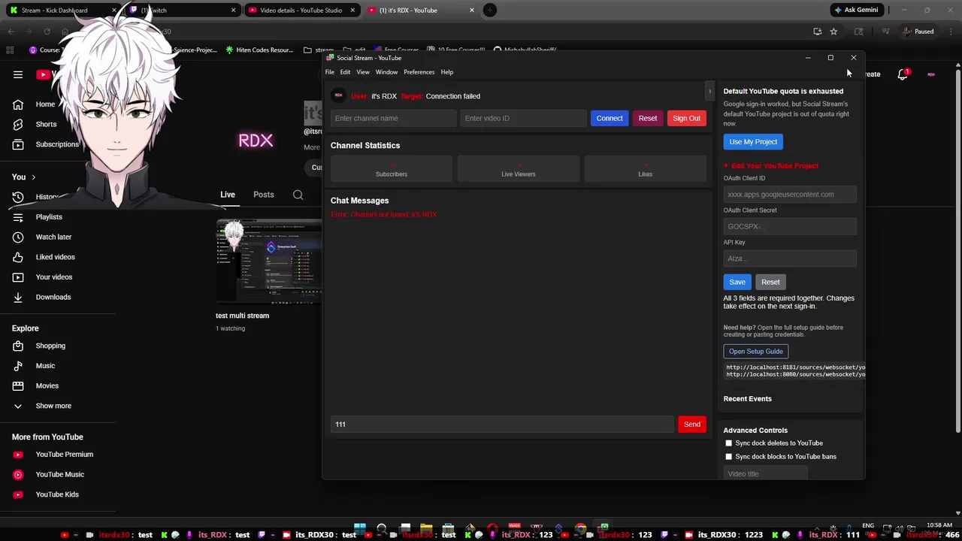Viewport: 962px width, 541px height.
Task: Open Windows Start menu
Action: (359, 528)
